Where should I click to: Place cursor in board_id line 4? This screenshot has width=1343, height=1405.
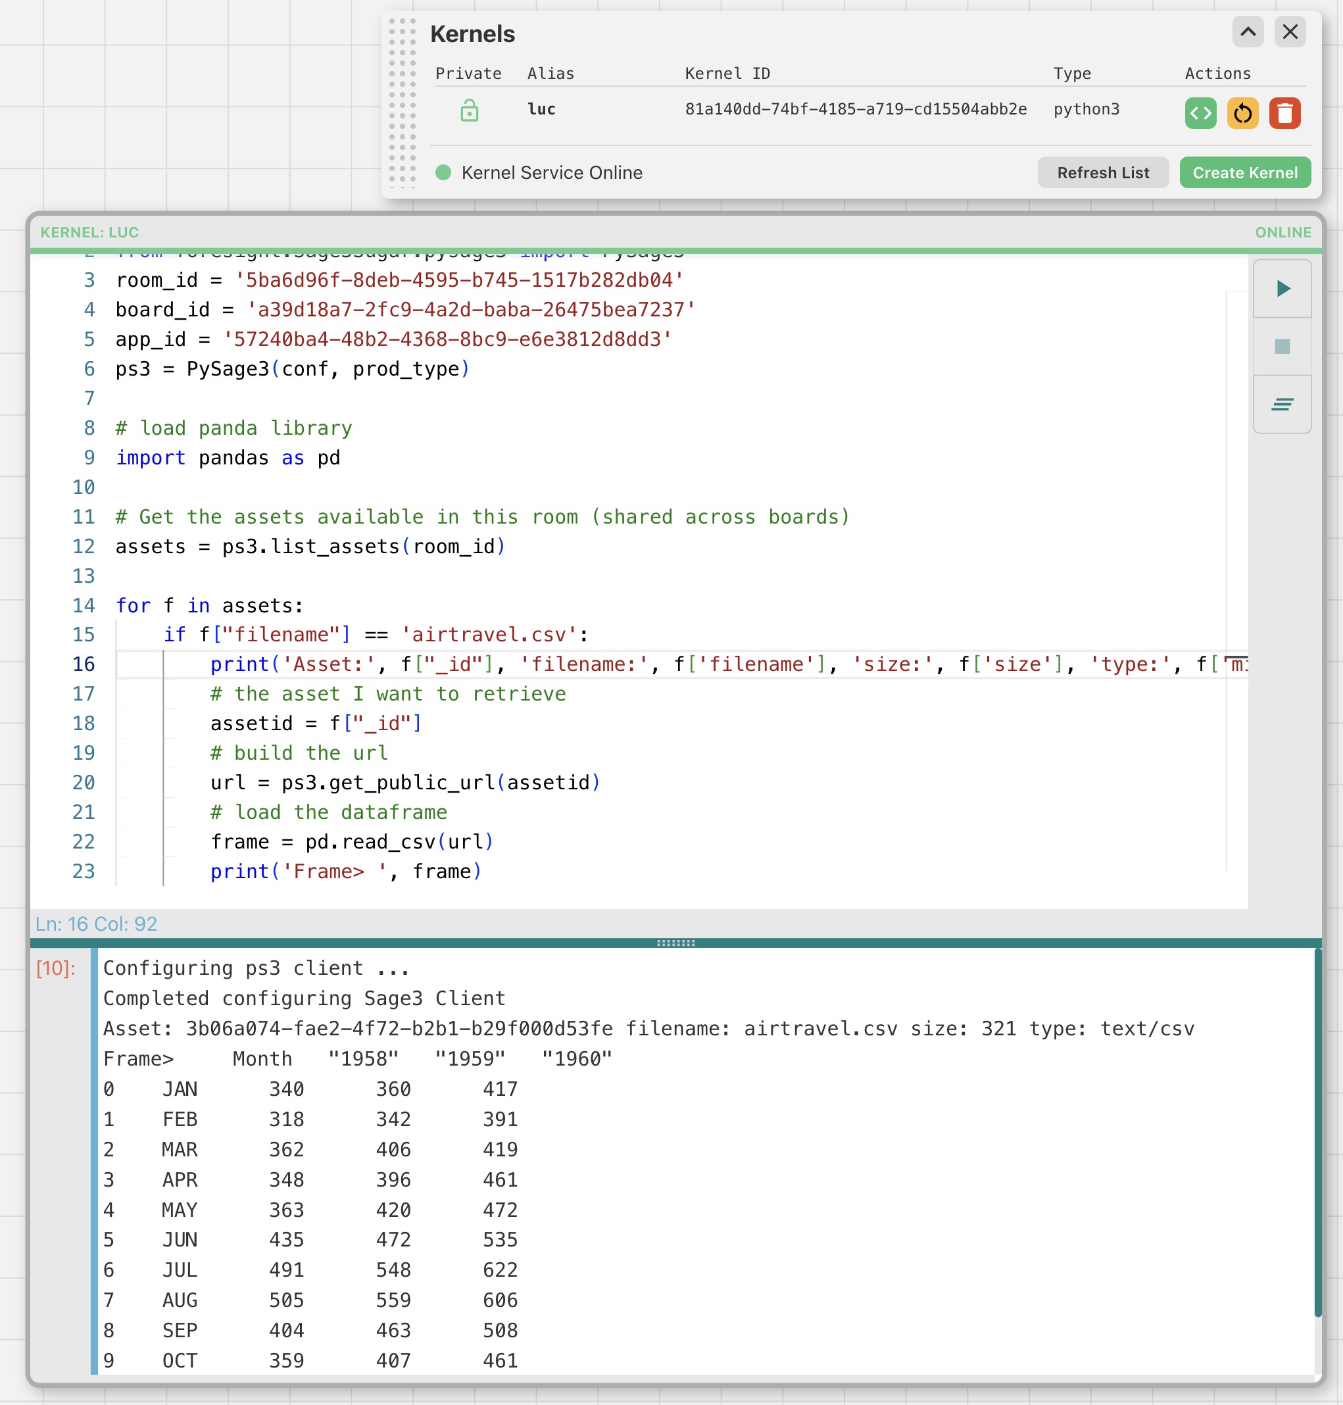pos(405,309)
